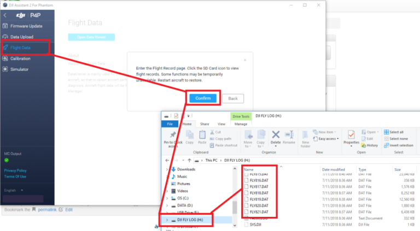Expand DJI FLY LOG (H:) node
The image size is (420, 231).
coord(167,220)
